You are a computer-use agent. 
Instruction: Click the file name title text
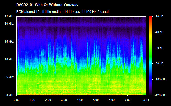pos(47,5)
